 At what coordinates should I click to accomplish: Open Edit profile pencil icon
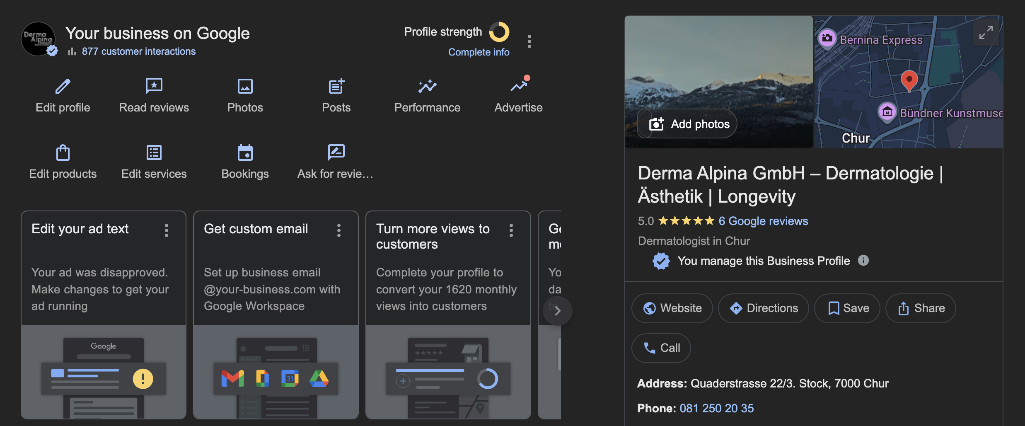(x=63, y=86)
